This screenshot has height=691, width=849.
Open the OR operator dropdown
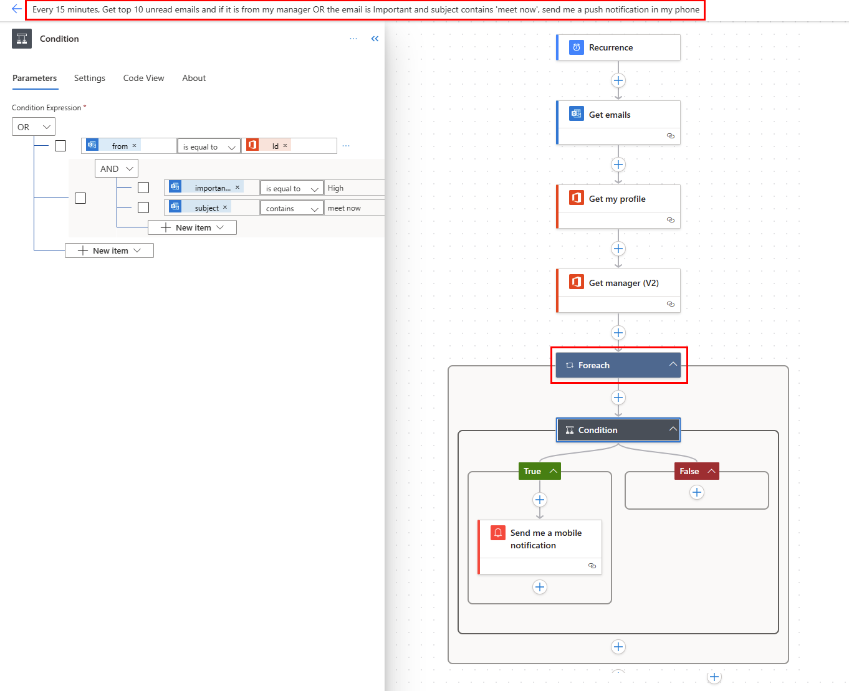[x=33, y=126]
